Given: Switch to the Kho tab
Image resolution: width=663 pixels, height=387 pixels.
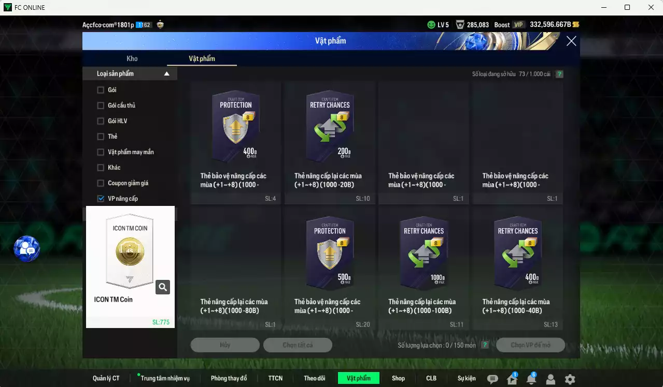Looking at the screenshot, I should [x=132, y=58].
